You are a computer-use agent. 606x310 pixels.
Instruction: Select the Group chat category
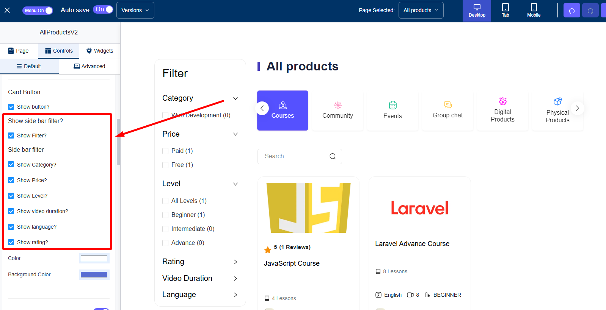click(x=447, y=111)
